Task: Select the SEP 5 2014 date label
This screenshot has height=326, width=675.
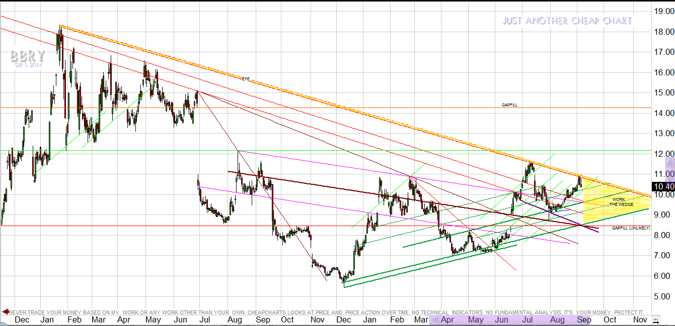Action: 28,66
